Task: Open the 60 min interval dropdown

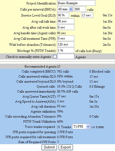Action: coord(65,9)
